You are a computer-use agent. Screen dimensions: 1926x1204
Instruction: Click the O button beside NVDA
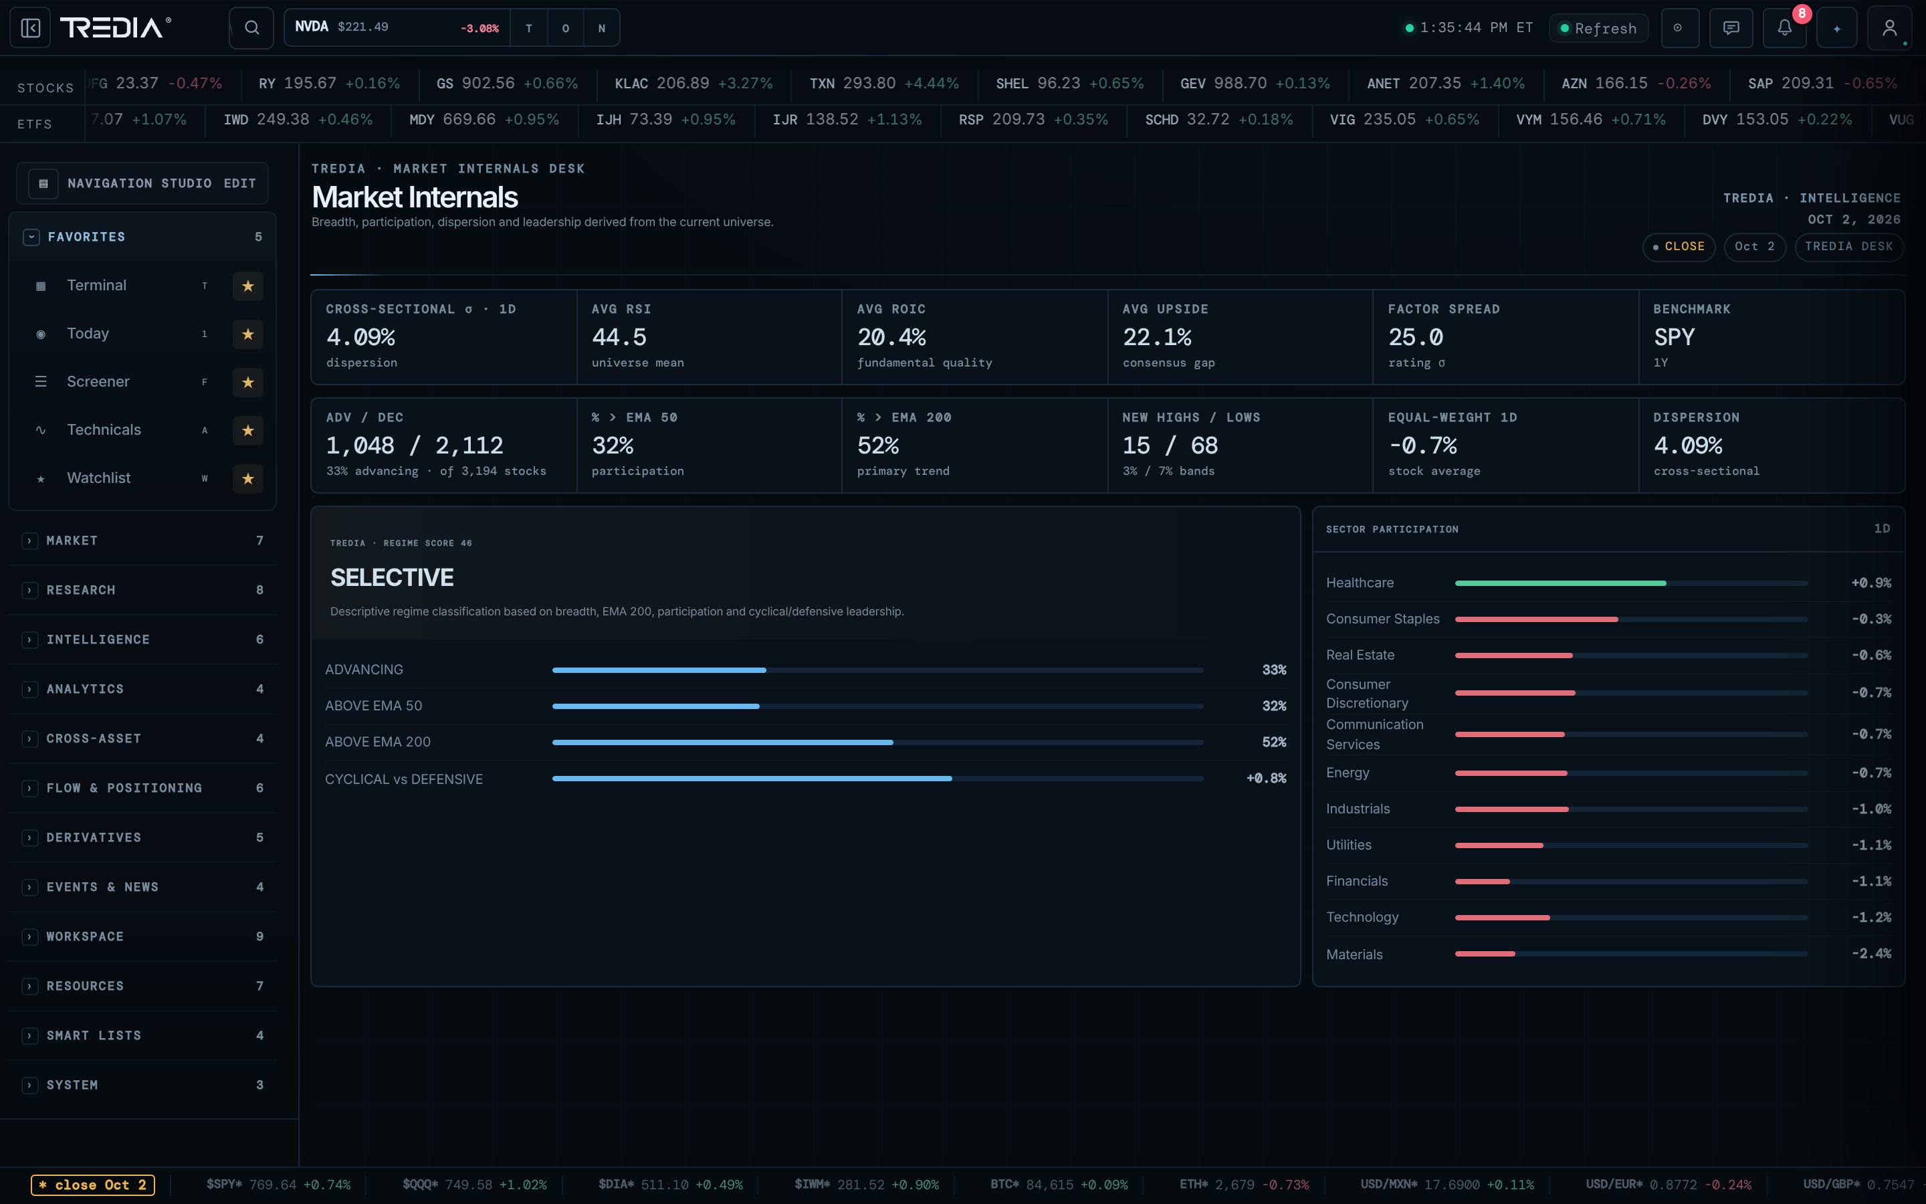pos(566,28)
